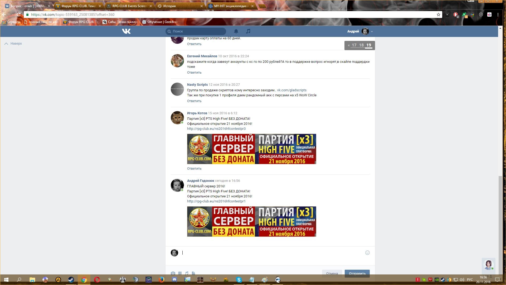Bookmark page with star icon
Screen dimensions: 506x285
click(x=439, y=15)
